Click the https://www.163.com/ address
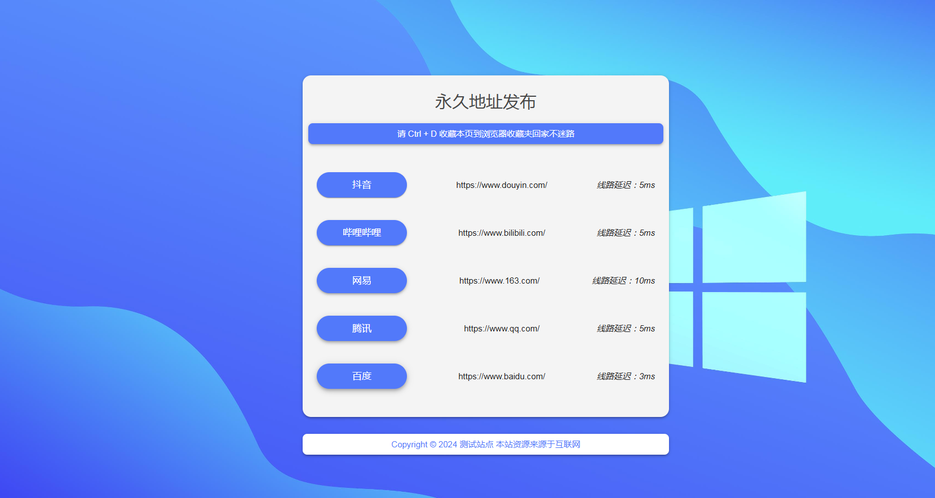The height and width of the screenshot is (498, 935). tap(499, 281)
